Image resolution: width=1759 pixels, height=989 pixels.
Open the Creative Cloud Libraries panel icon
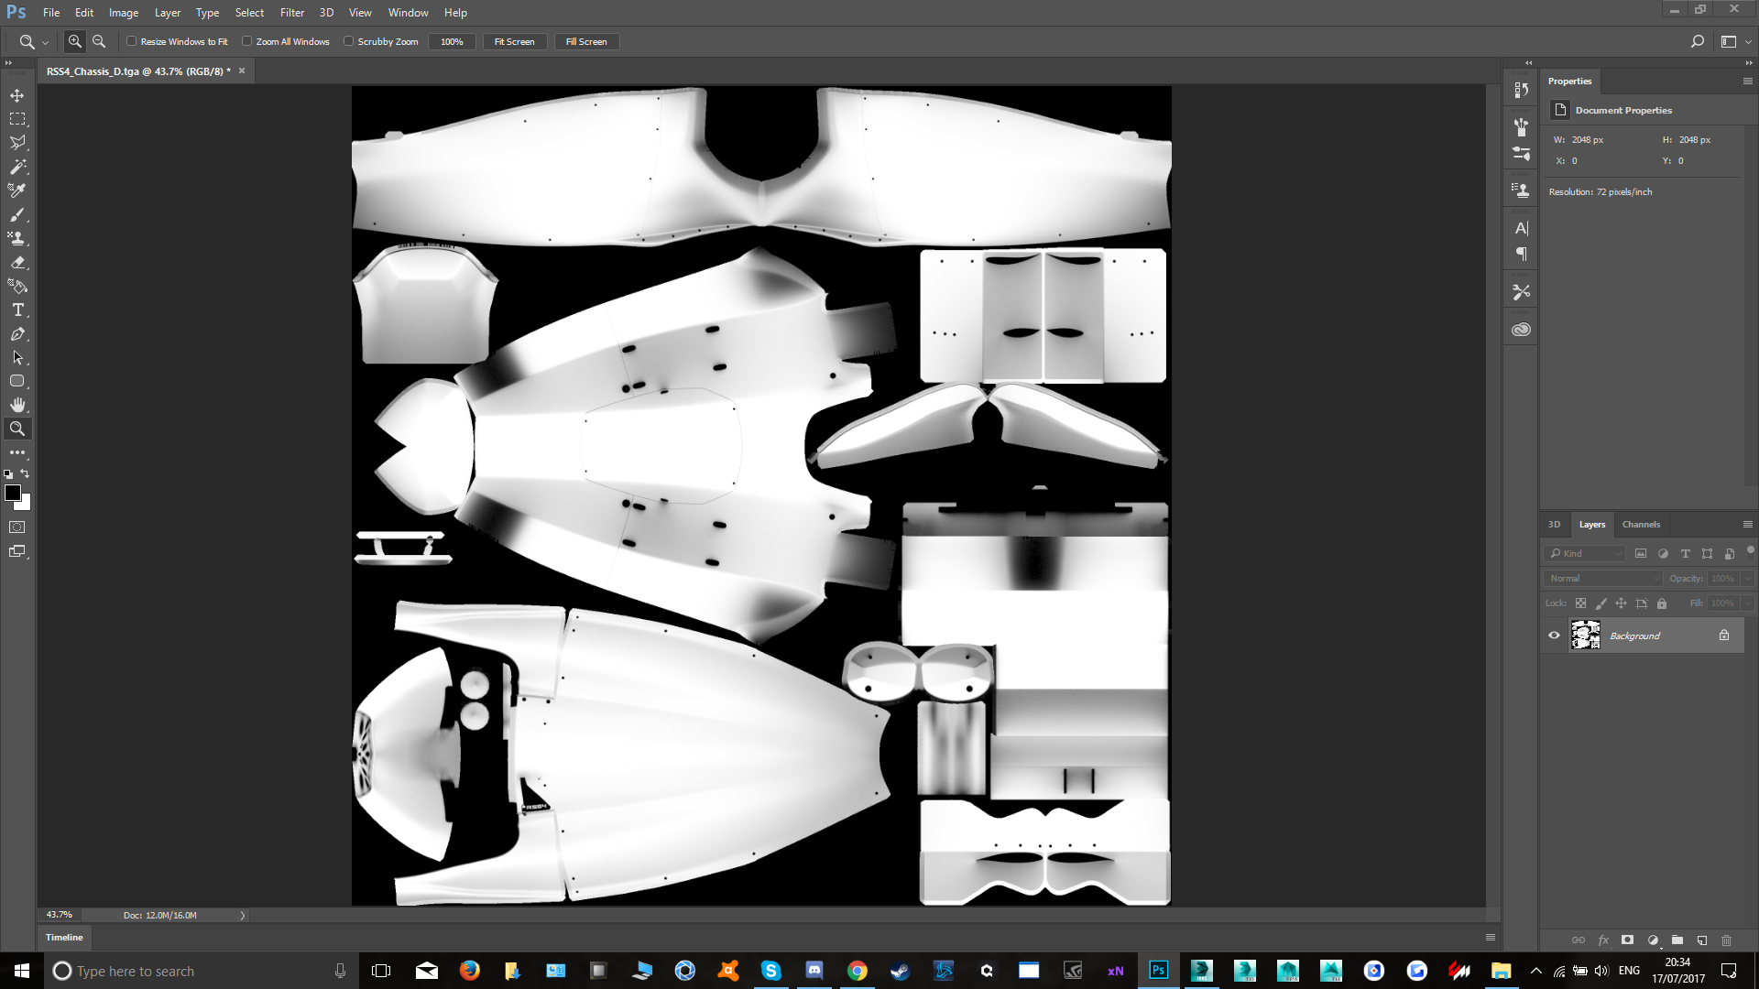point(1521,330)
